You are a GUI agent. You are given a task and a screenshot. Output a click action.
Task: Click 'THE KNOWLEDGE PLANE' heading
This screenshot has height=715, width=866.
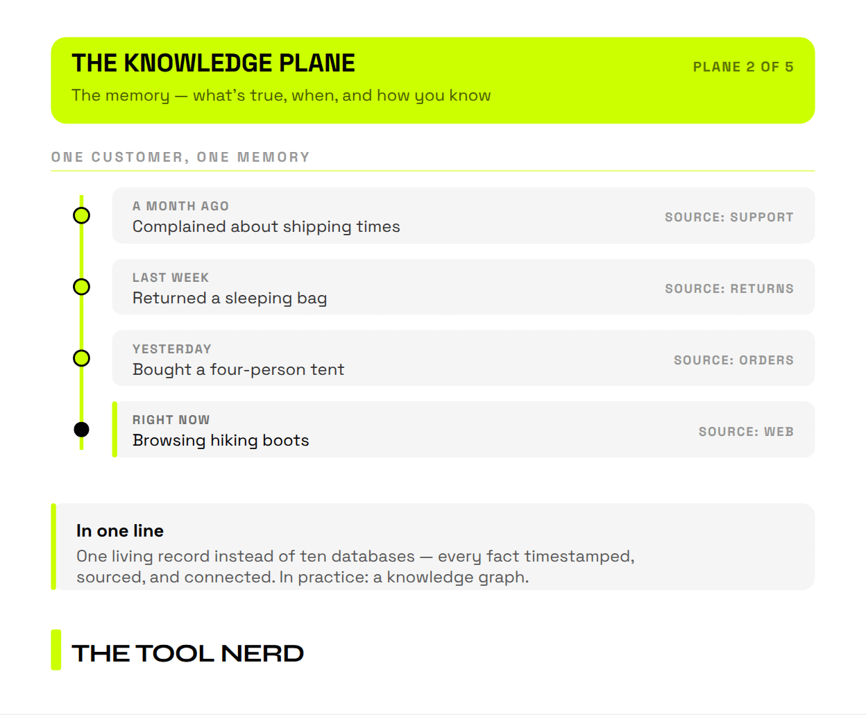pyautogui.click(x=213, y=63)
